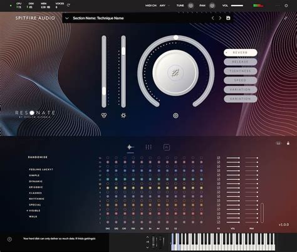Toggle the lock icon in lower panel
This screenshot has width=297, height=252.
click(x=288, y=143)
